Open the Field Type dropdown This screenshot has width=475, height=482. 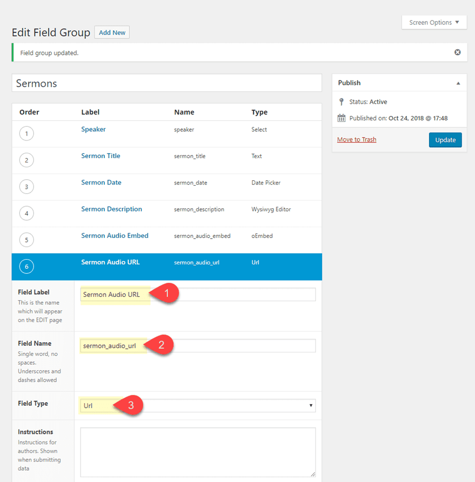(x=198, y=405)
